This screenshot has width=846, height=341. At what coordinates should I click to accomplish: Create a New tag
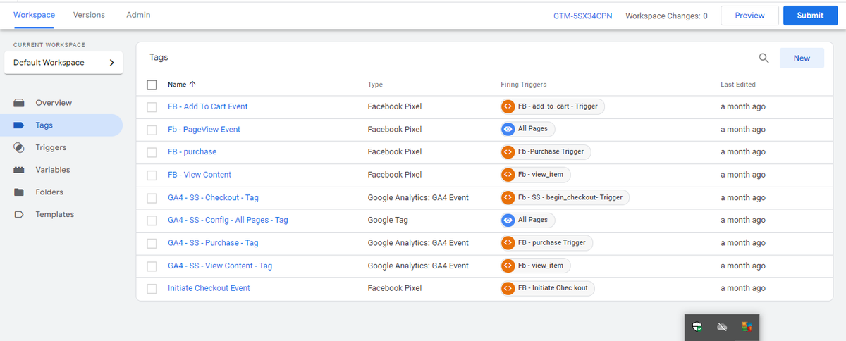pyautogui.click(x=802, y=58)
